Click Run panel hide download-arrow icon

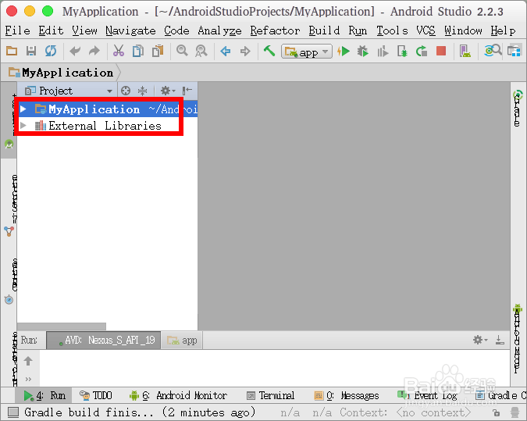click(x=500, y=340)
